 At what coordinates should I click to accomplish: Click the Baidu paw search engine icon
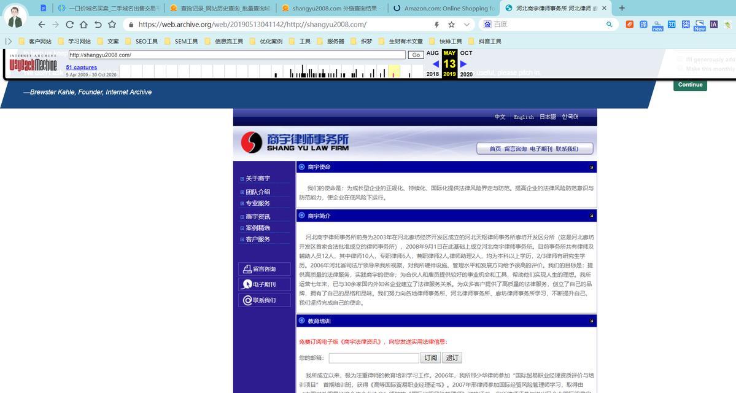[x=487, y=25]
